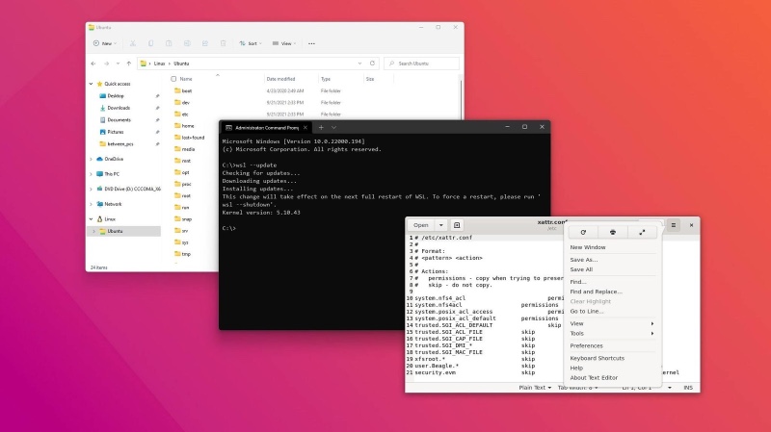
Task: Toggle the select-all checkbox beside Name column
Action: coord(173,79)
